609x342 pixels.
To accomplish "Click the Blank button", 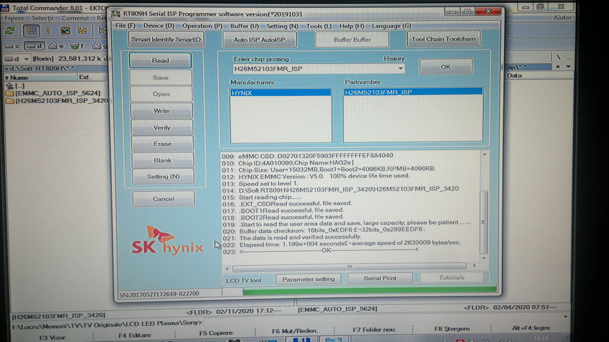I will pos(163,160).
